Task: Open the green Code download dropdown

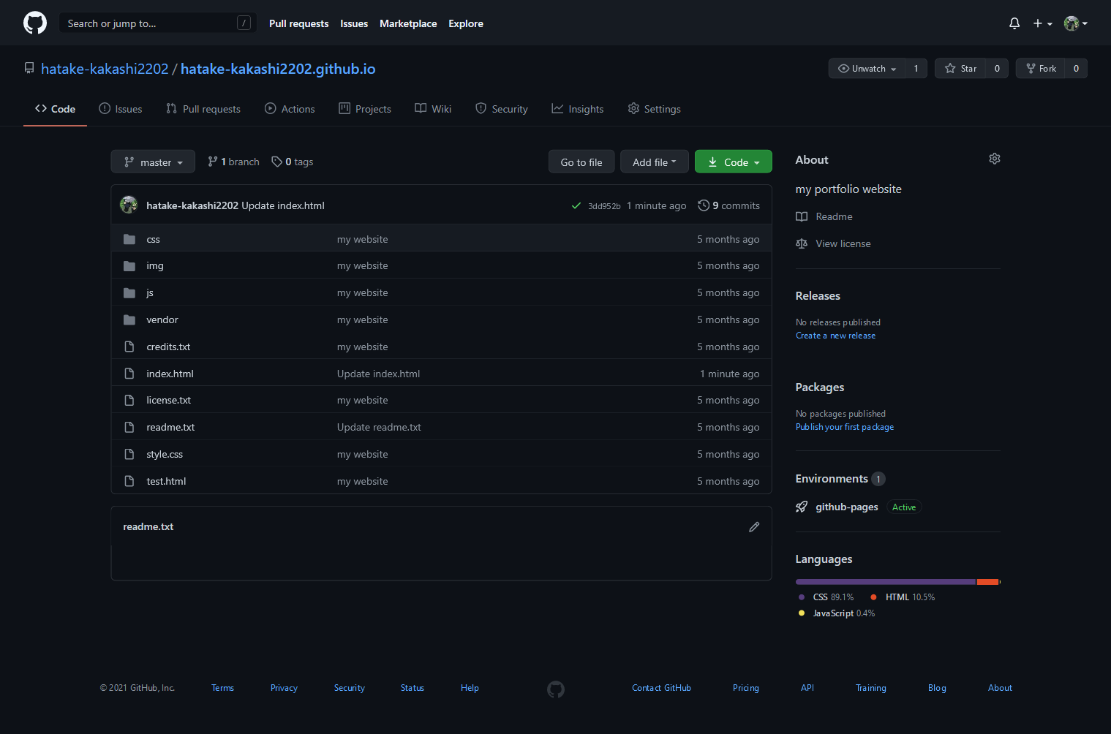Action: [734, 162]
